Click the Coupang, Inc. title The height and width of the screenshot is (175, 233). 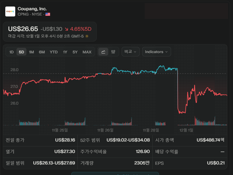pyautogui.click(x=32, y=9)
